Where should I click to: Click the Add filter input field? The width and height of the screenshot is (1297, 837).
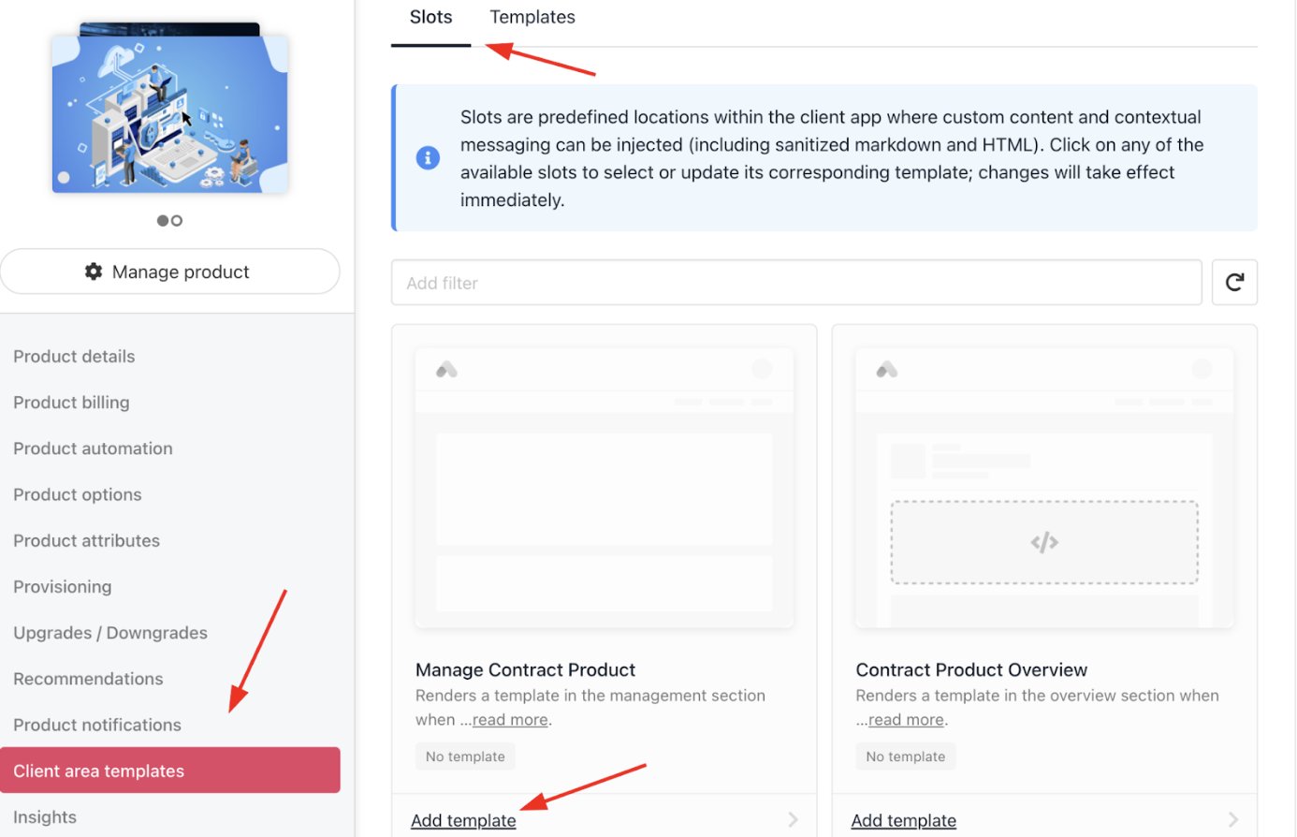pos(796,283)
